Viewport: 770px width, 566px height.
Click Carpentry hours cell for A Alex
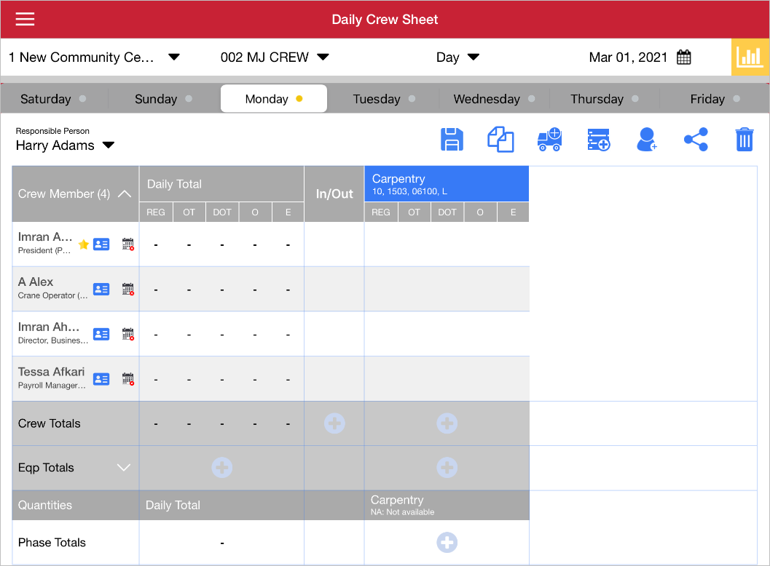click(447, 290)
